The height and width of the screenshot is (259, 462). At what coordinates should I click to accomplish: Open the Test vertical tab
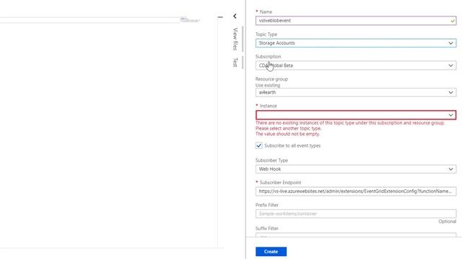[235, 63]
